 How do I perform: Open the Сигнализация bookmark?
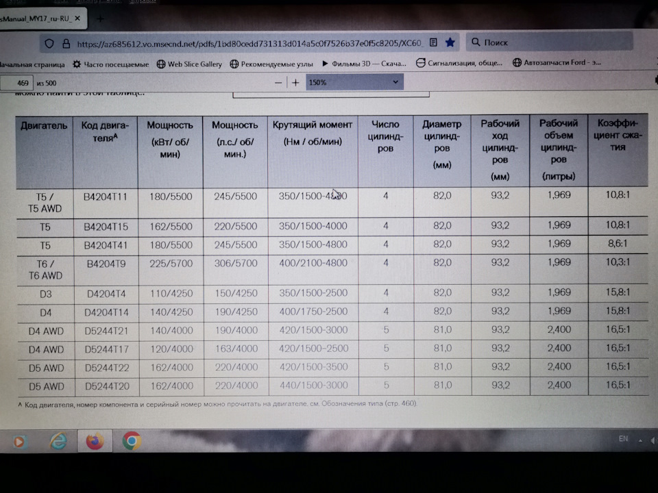click(x=459, y=63)
